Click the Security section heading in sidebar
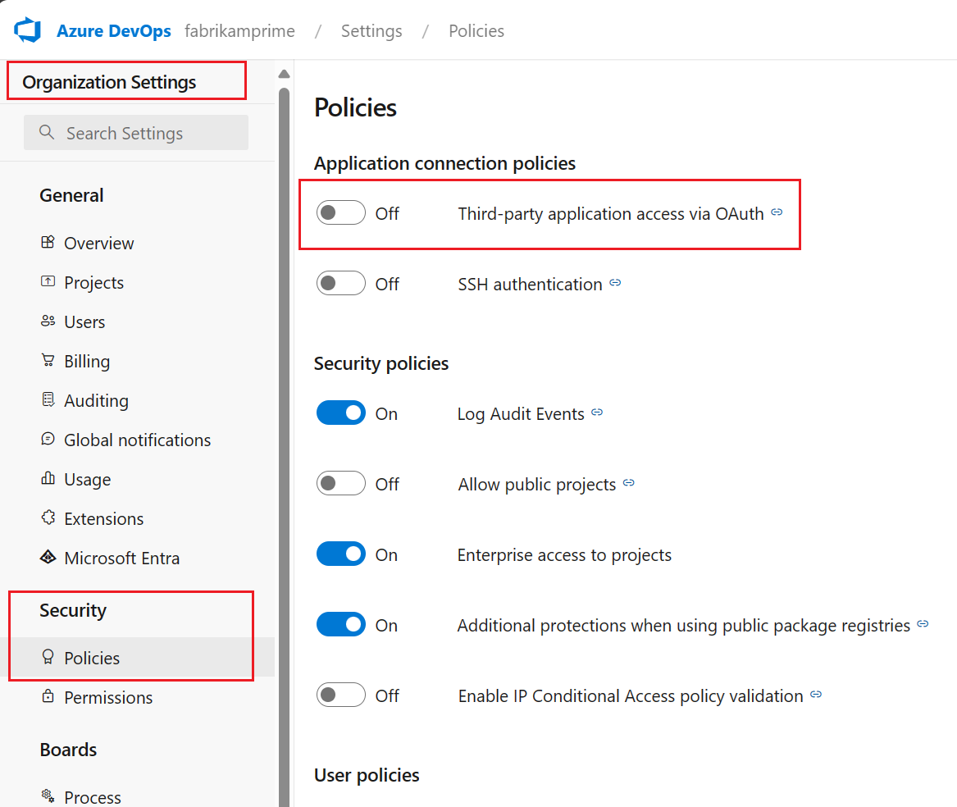 pos(73,610)
